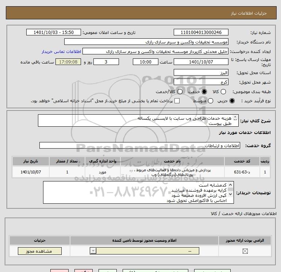This screenshot has height=272, width=281.
Task: Select the خدمت radio button
Action: click(204, 92)
